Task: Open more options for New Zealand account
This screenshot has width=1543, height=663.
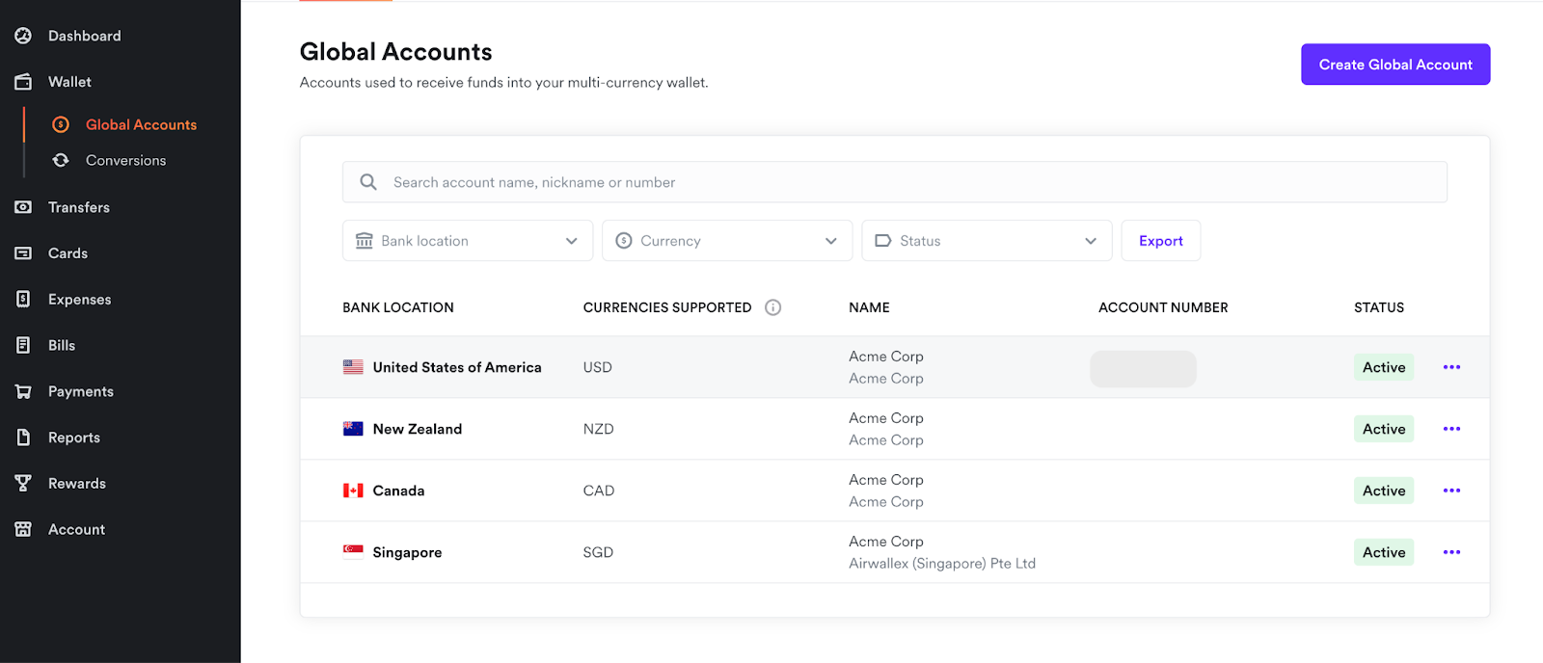Action: point(1450,429)
